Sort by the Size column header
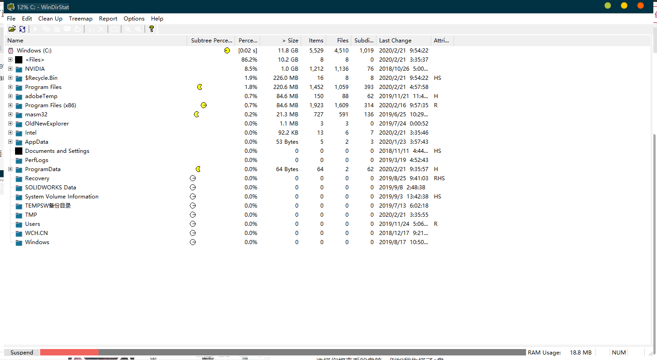657x360 pixels. pos(281,41)
